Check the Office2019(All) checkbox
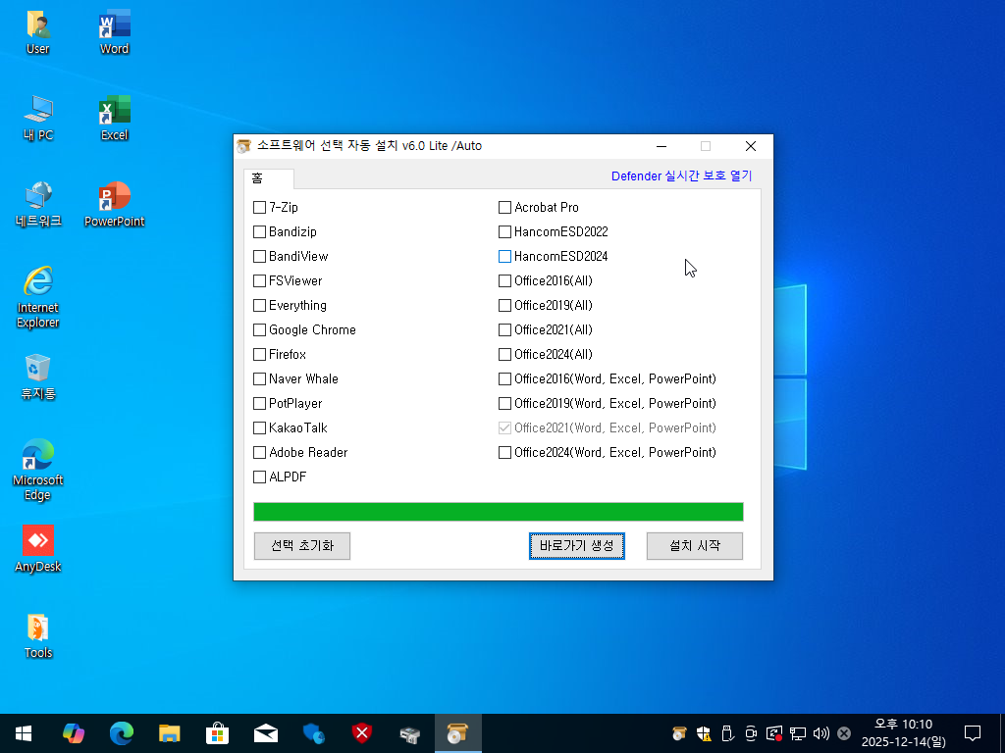This screenshot has height=753, width=1005. click(505, 306)
